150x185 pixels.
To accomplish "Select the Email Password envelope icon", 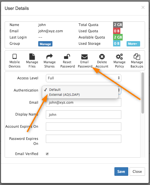I will tap(84, 57).
